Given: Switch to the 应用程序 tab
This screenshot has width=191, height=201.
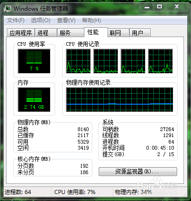Looking at the screenshot, I should (x=21, y=33).
